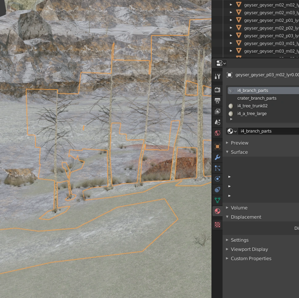Open the Physics properties tab
The image size is (299, 298).
217,179
